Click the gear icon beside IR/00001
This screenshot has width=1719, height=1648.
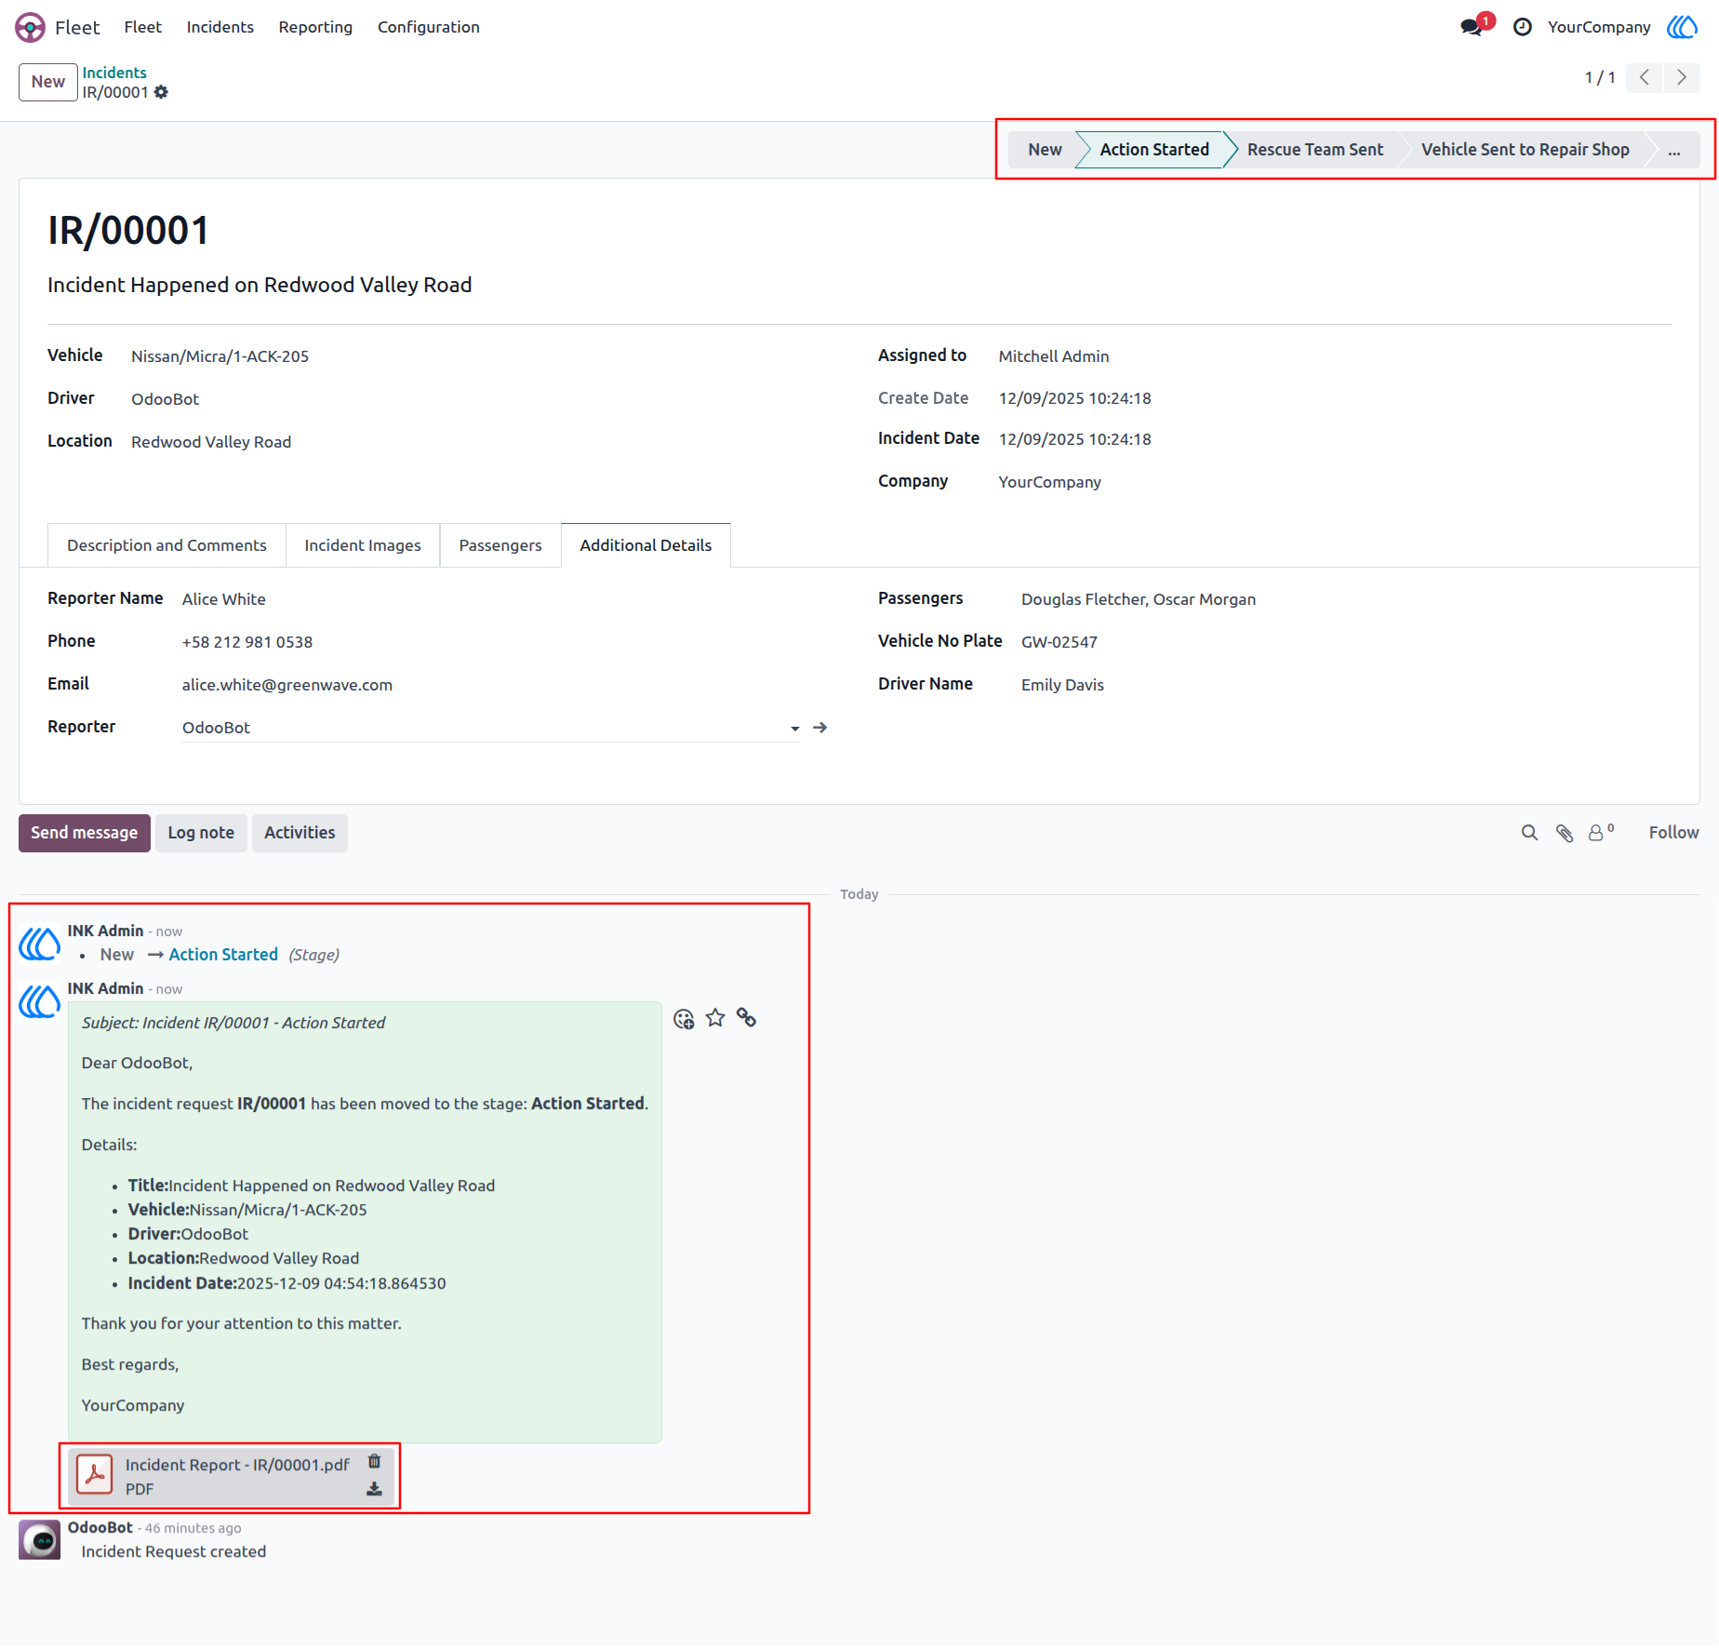pos(162,92)
